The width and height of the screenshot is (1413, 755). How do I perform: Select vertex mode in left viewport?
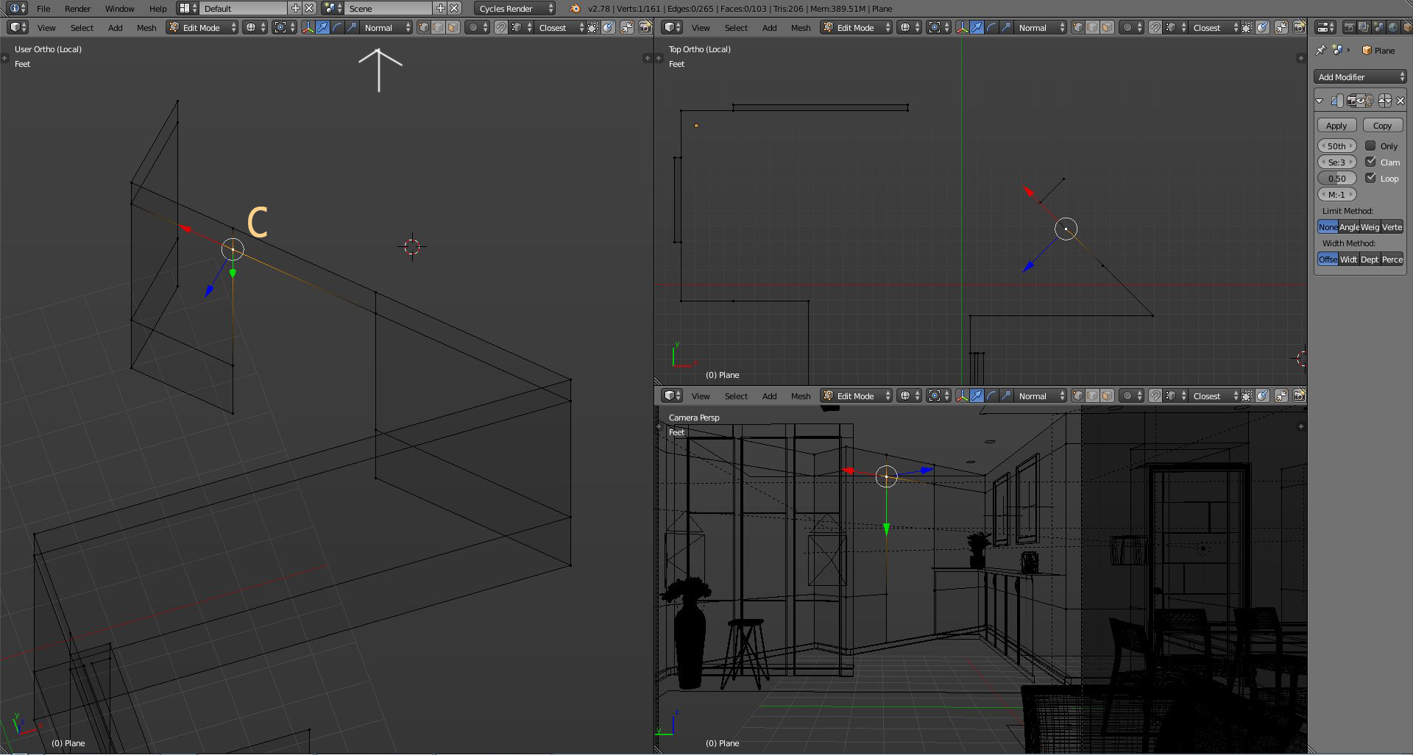[x=424, y=27]
